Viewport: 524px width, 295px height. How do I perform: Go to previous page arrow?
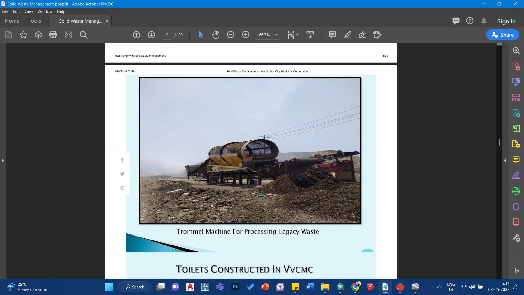point(136,35)
